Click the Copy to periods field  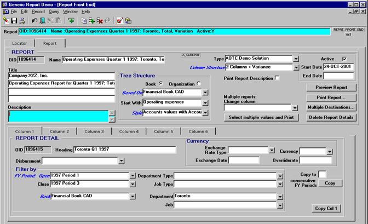(322, 175)
